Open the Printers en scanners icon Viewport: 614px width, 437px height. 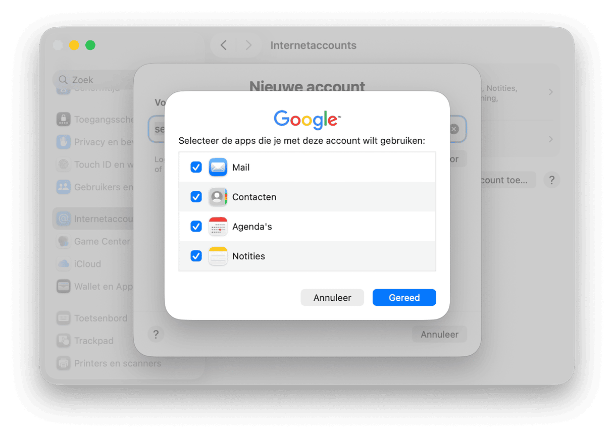(x=63, y=363)
